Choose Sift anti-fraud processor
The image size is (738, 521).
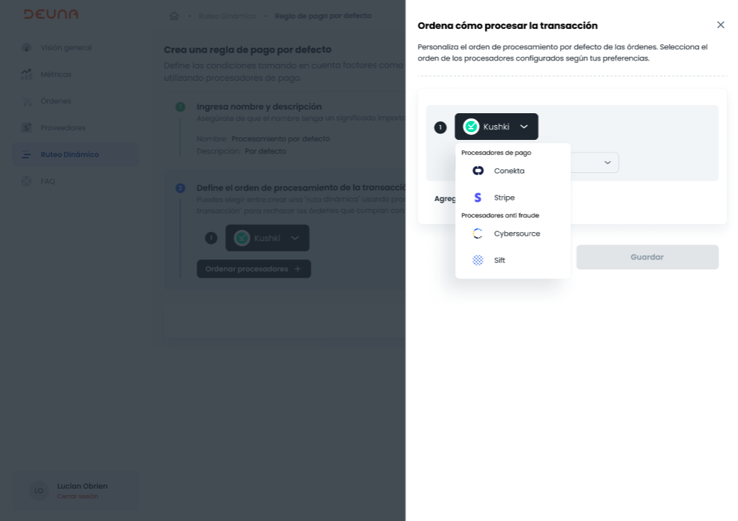[x=512, y=260]
